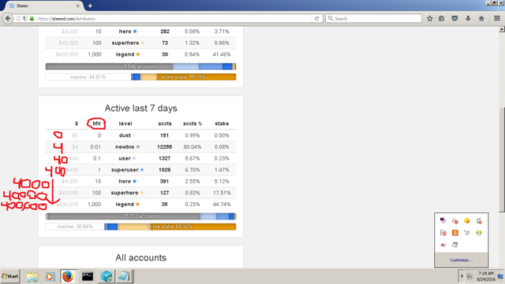Reload the page with the refresh icon
The height and width of the screenshot is (284, 505).
coord(316,19)
